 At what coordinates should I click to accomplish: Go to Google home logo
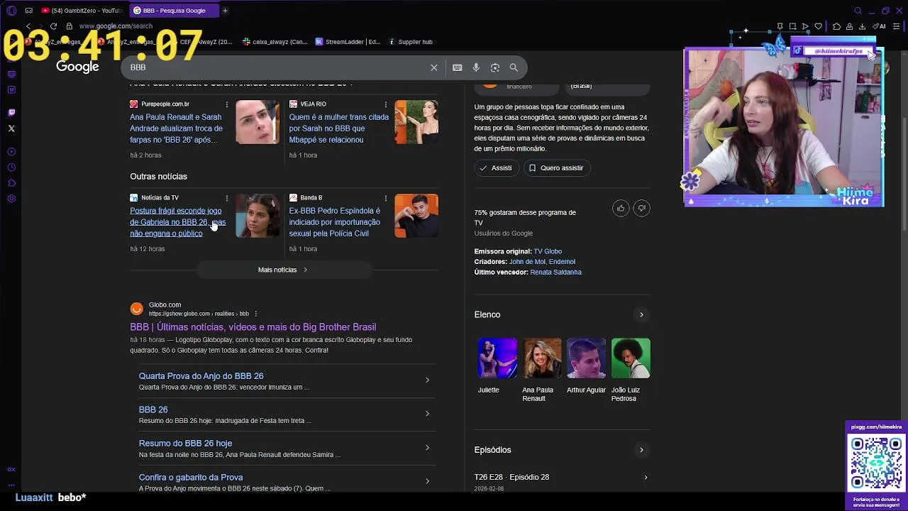(77, 67)
